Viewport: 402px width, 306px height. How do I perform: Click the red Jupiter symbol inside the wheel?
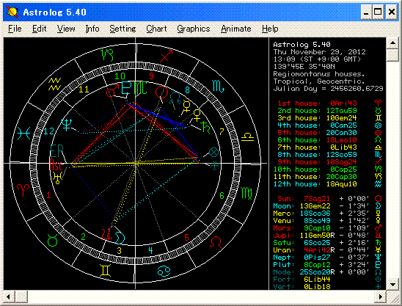tap(106, 234)
